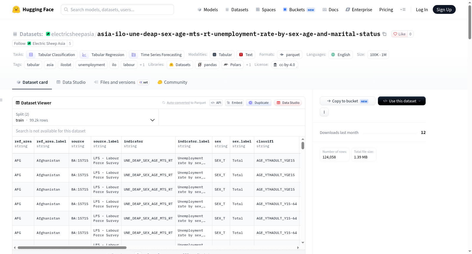Click the disabled dataset search field
This screenshot has height=254, width=472.
click(159, 131)
